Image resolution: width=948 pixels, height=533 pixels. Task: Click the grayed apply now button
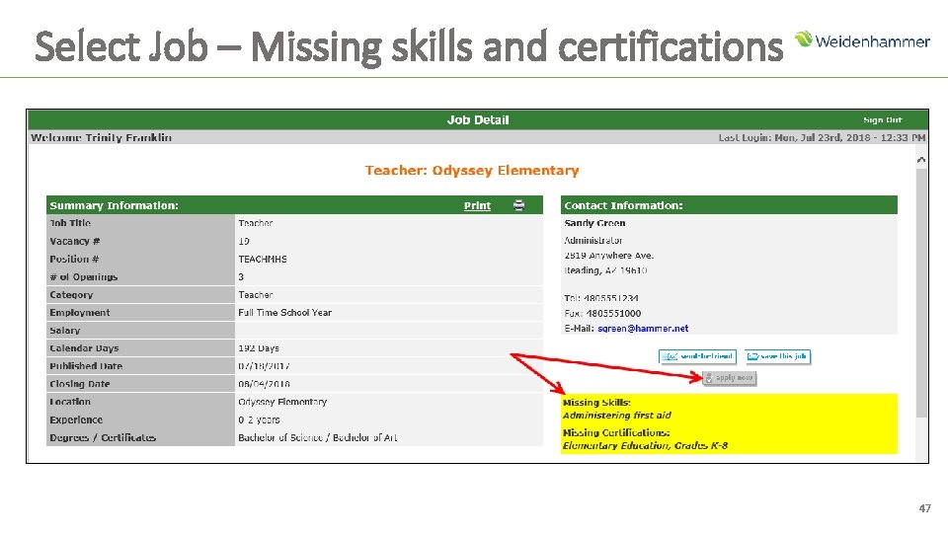pyautogui.click(x=729, y=378)
